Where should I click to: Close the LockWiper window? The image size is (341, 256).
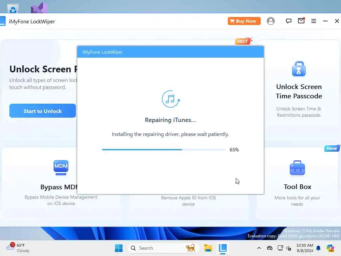pyautogui.click(x=337, y=21)
